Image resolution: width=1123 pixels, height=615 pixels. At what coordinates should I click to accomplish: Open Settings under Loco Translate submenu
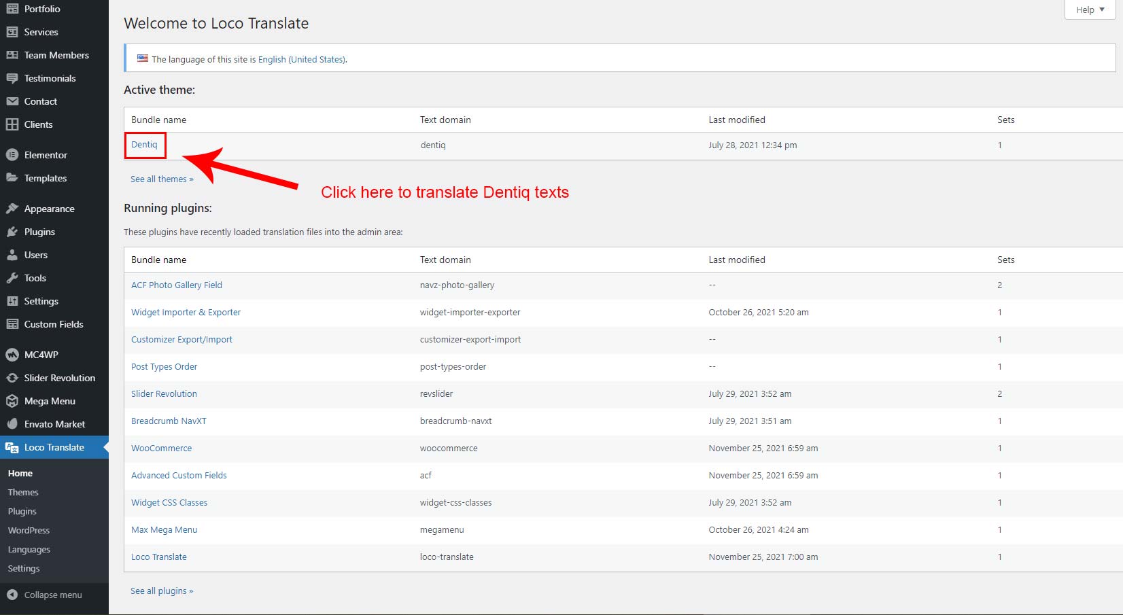(24, 568)
